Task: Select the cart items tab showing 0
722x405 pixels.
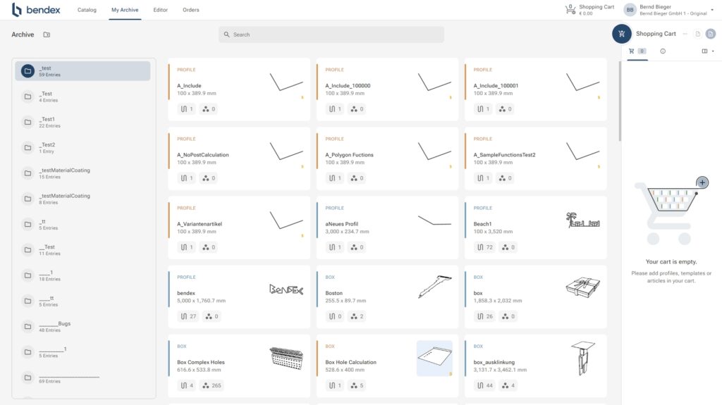Action: 637,51
